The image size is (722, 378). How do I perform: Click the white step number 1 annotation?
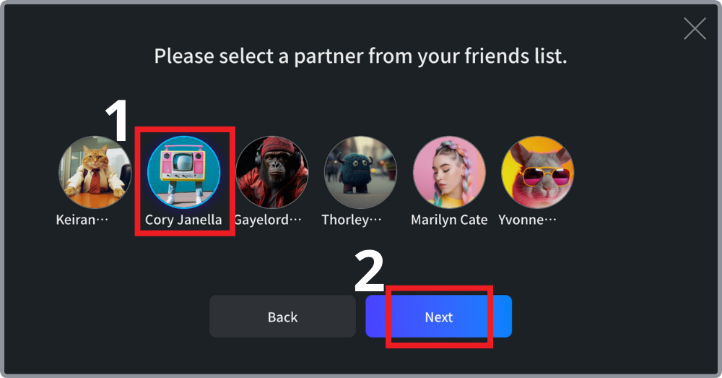click(x=118, y=120)
